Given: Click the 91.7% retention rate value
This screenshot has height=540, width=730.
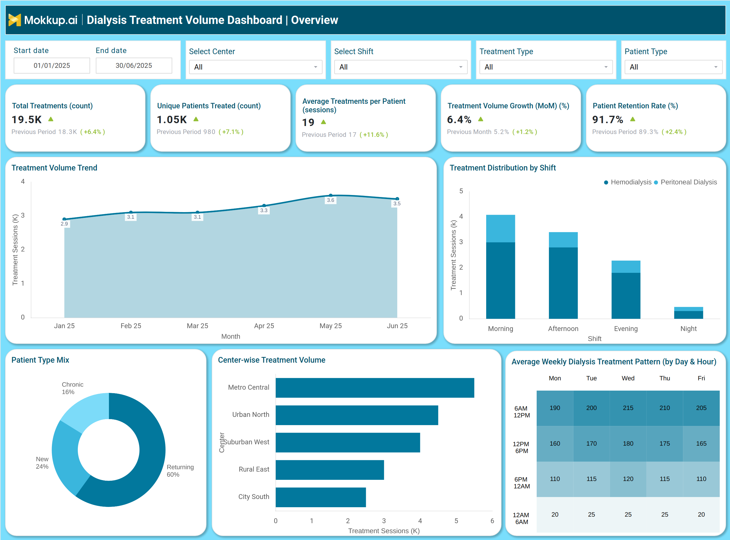Looking at the screenshot, I should [x=607, y=120].
